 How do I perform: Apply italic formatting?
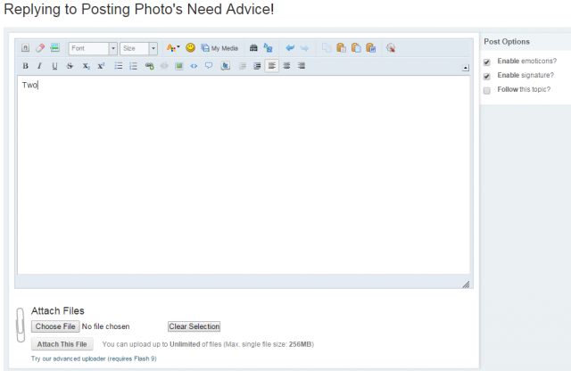click(x=39, y=66)
